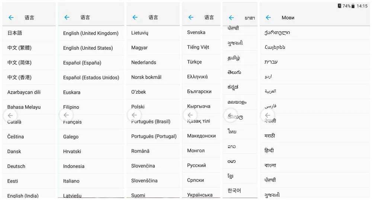The image size is (372, 200).
Task: Tap the blue back arrow beside the ພາສາ title
Action: click(x=231, y=18)
